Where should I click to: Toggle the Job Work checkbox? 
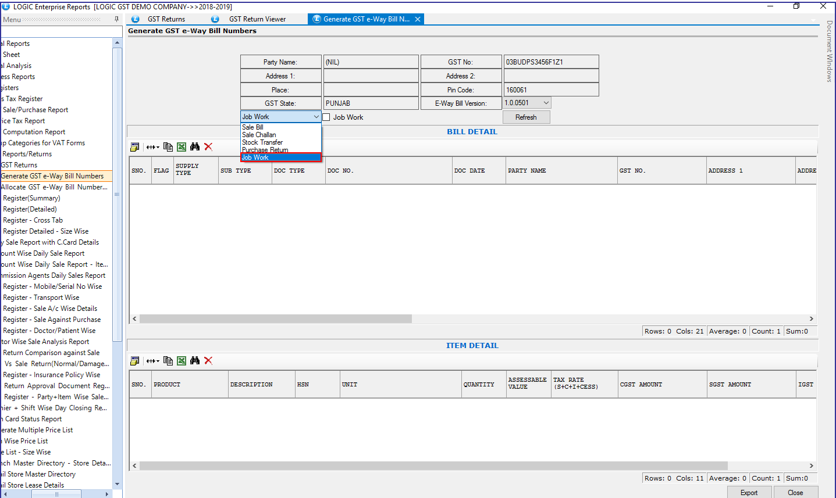coord(326,117)
